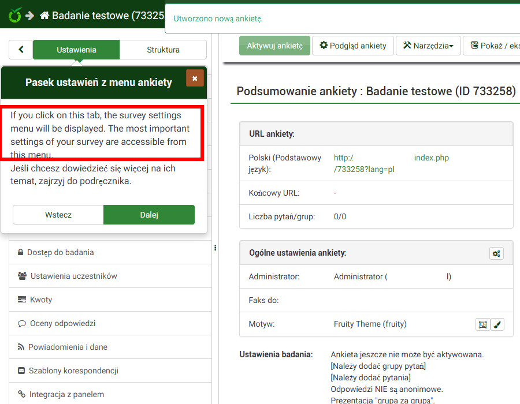The image size is (520, 404).
Task: Open Dostęp do badania settings
Action: point(60,252)
